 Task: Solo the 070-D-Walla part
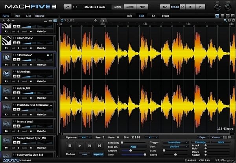point(18,43)
